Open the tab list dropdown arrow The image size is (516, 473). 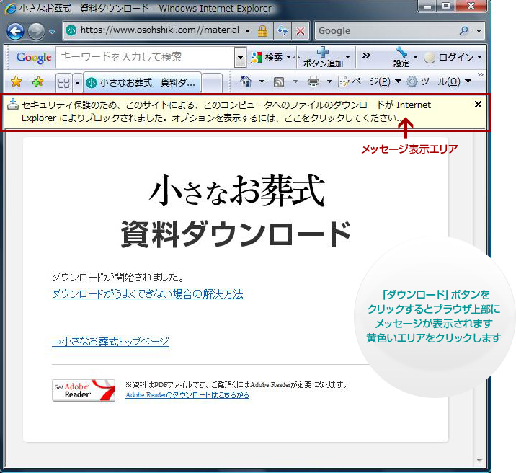77,83
